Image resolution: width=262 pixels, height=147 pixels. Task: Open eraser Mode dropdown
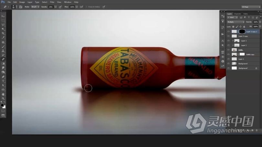click(35, 7)
